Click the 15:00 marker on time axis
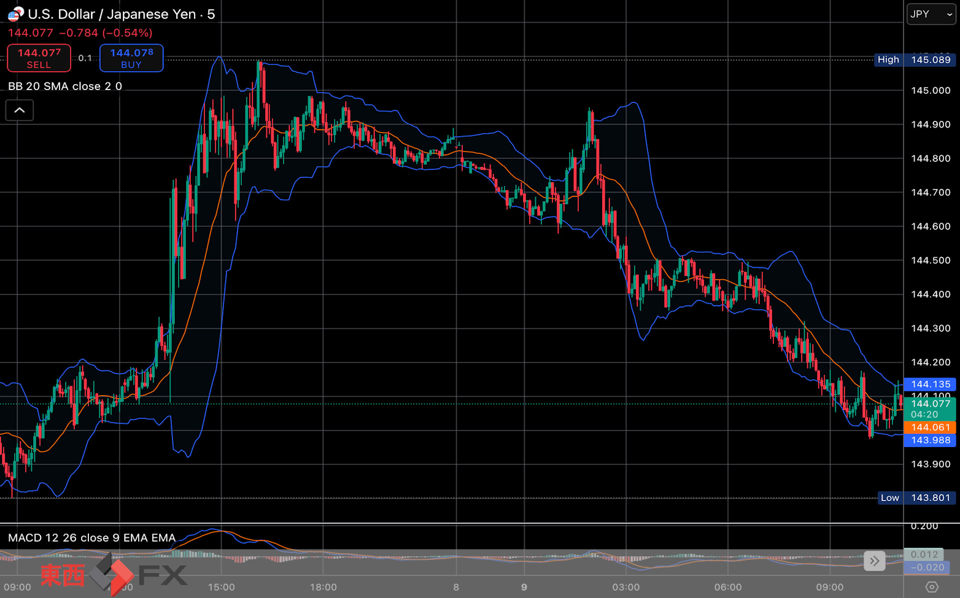This screenshot has width=960, height=598. 222,587
